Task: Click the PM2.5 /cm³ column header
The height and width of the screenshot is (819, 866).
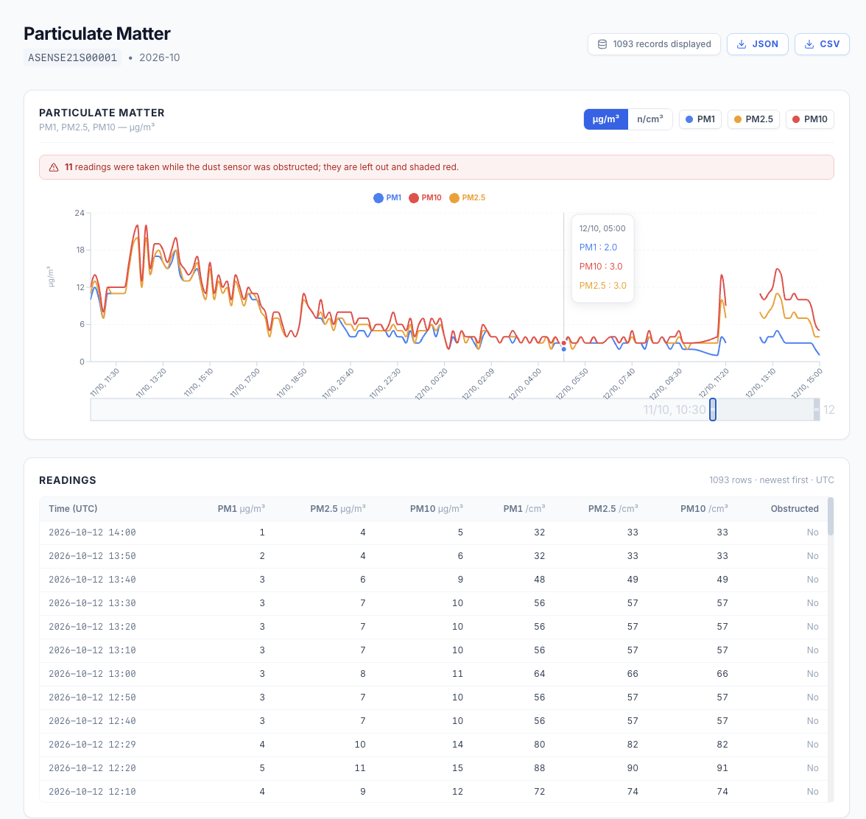Action: [613, 509]
